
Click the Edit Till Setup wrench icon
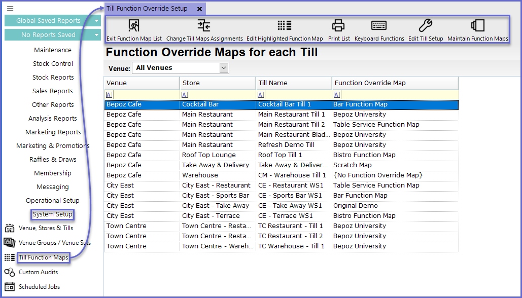[x=426, y=26]
